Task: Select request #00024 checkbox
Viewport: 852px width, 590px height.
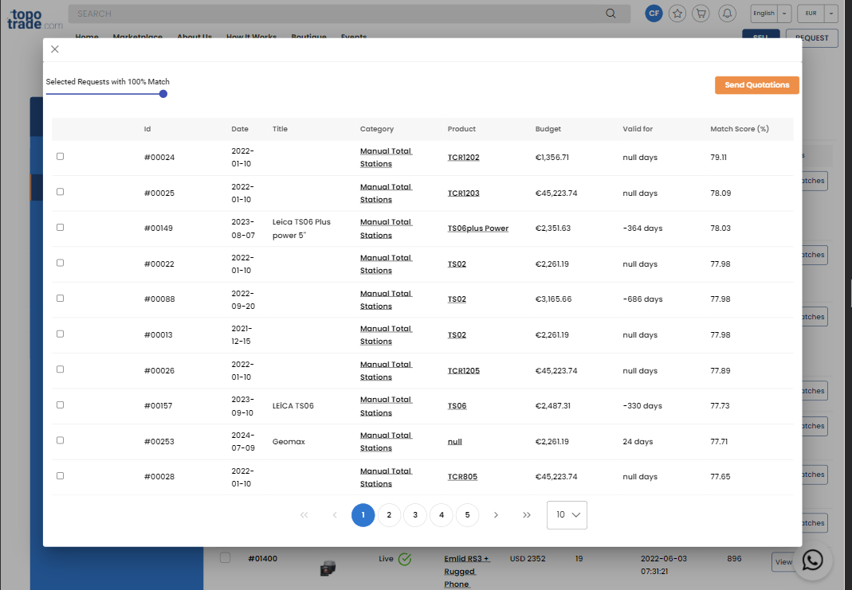Action: 61,156
